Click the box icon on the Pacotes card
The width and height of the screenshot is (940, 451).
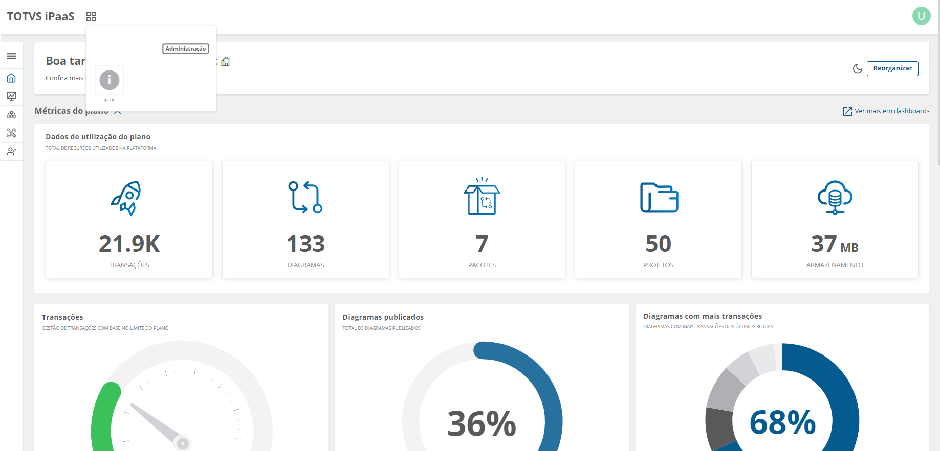click(x=482, y=196)
